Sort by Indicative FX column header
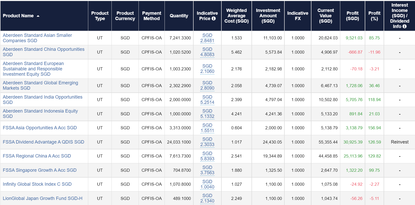This screenshot has height=205, width=415. point(298,16)
